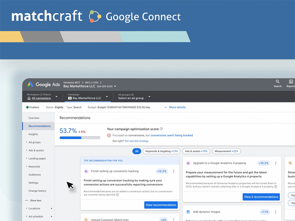Open more options for dynamic images card
Image resolution: width=295 pixels, height=221 pixels.
[x=276, y=212]
